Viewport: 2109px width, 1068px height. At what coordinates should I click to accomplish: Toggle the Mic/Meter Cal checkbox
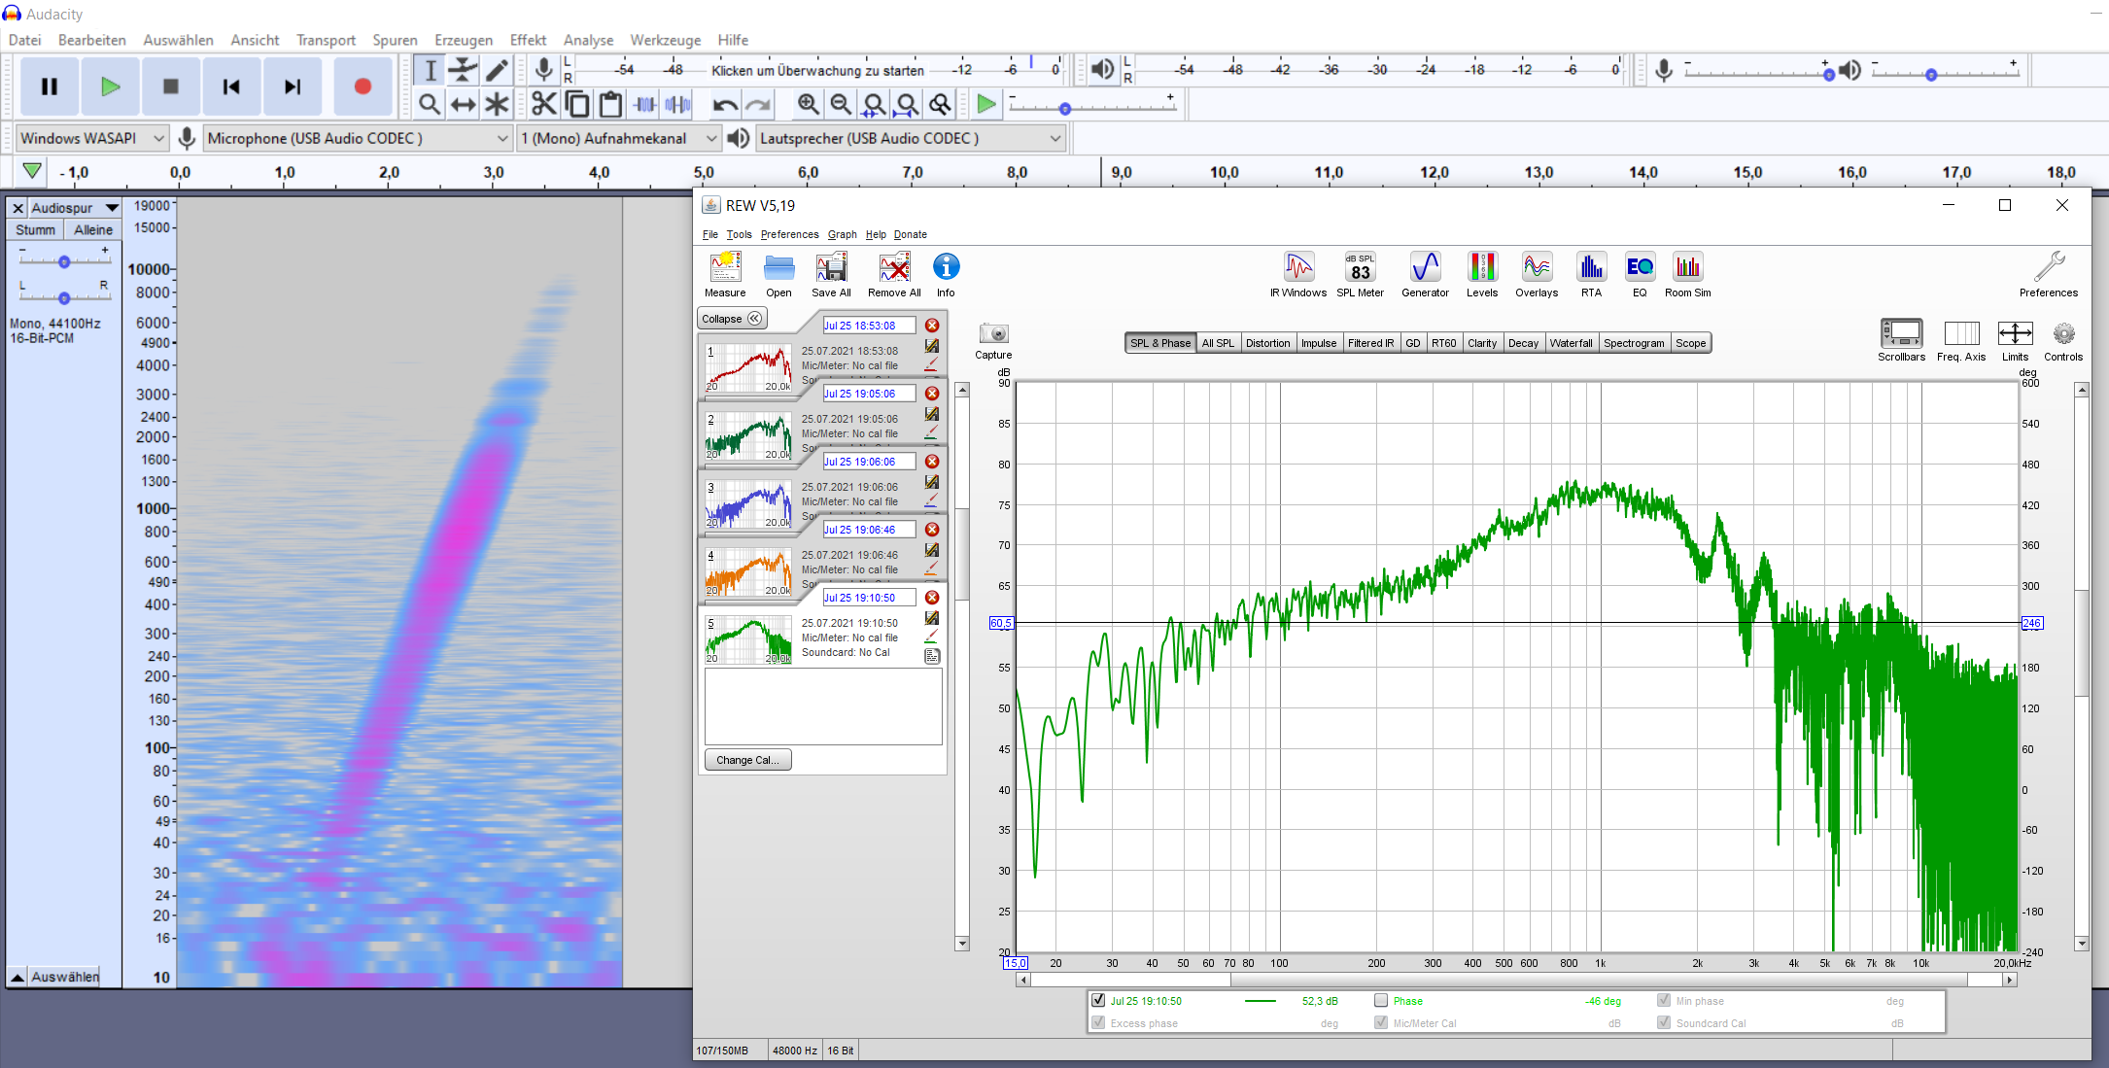[1381, 1022]
